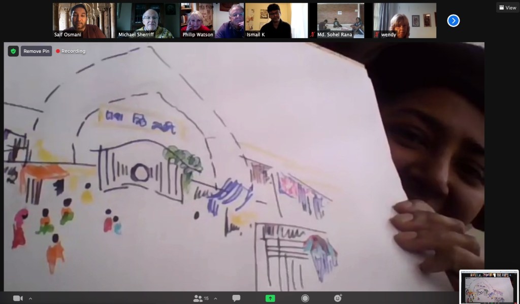Select Michael Sherriff's video thumbnail

pyautogui.click(x=148, y=20)
